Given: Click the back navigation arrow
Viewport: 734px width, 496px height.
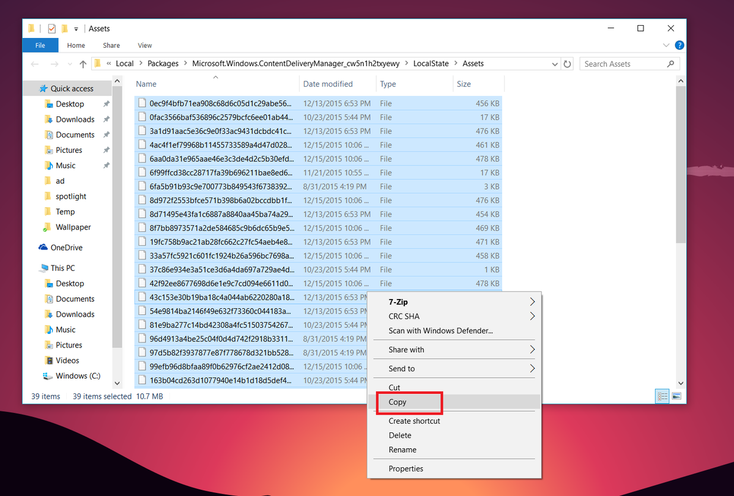Looking at the screenshot, I should (35, 63).
